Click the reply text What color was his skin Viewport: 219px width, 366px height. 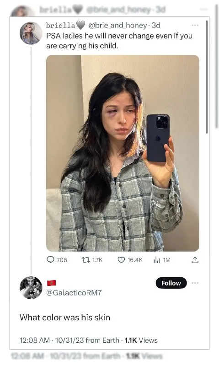click(x=65, y=318)
